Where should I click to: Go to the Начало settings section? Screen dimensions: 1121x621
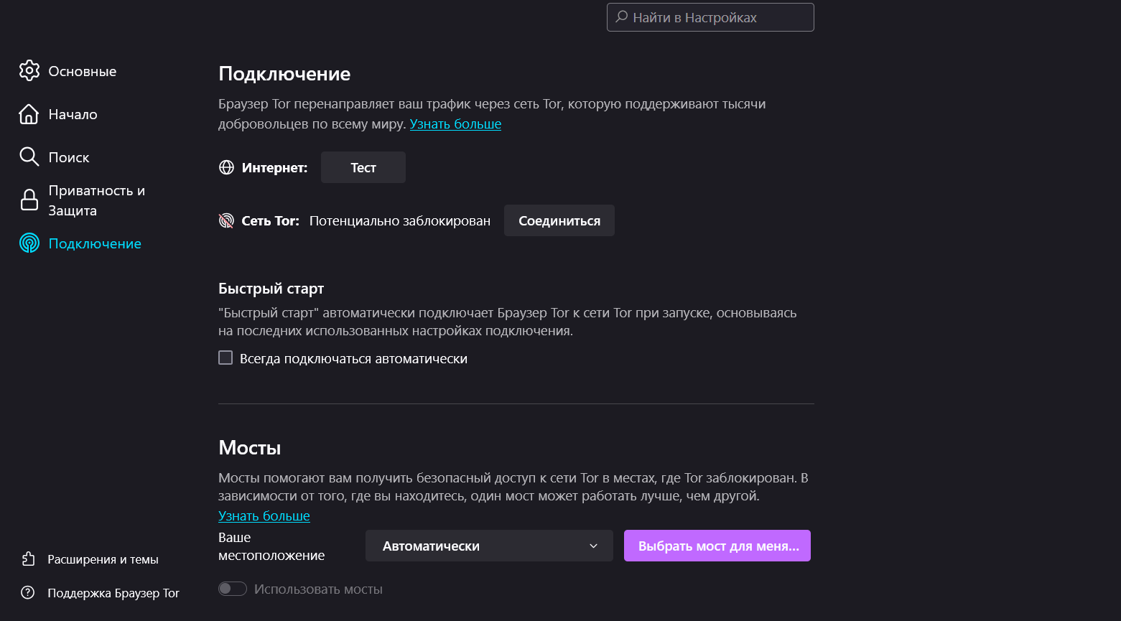pyautogui.click(x=73, y=114)
